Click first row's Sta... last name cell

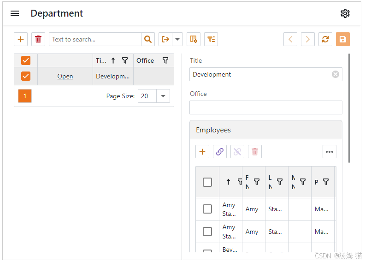[x=277, y=209]
